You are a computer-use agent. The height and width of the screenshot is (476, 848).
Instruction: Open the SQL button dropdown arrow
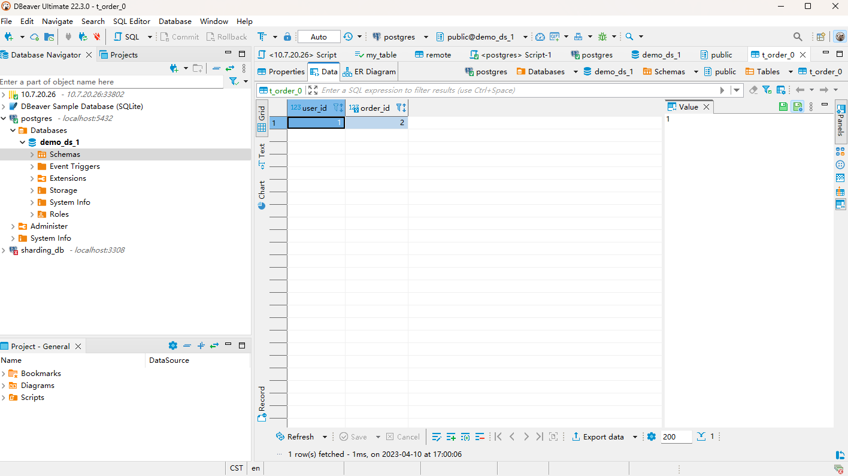point(150,37)
